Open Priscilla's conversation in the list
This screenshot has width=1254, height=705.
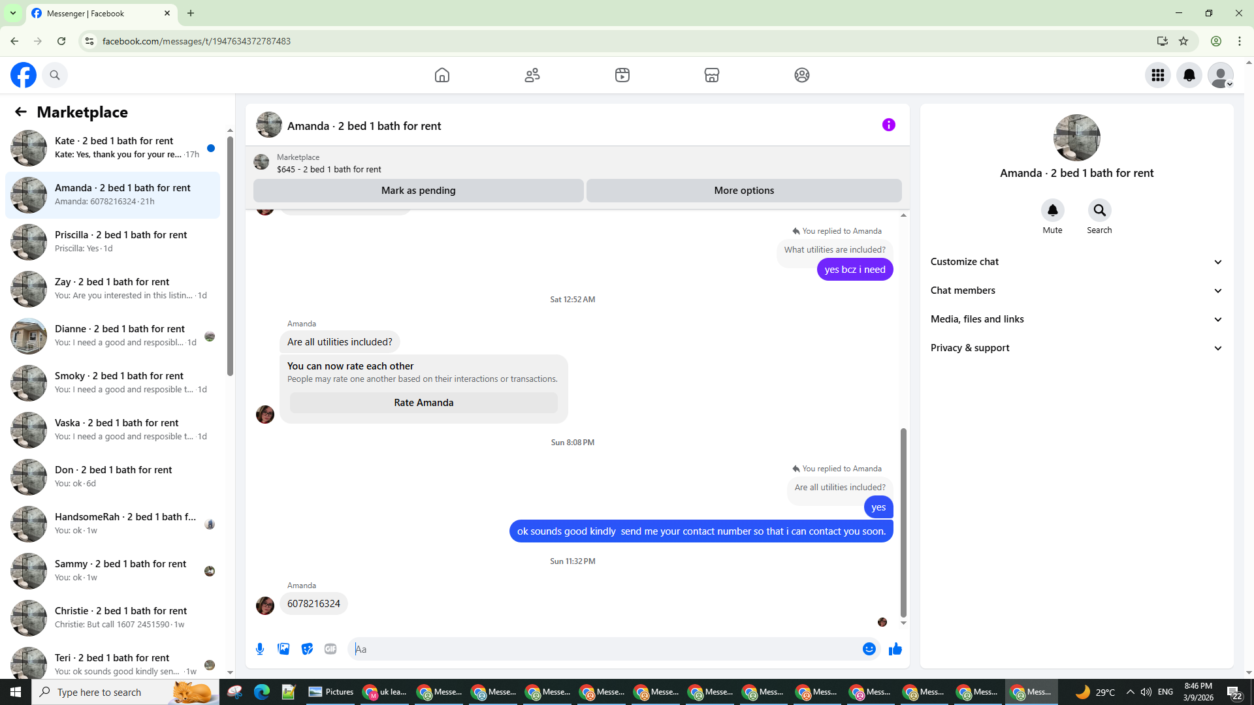[114, 242]
